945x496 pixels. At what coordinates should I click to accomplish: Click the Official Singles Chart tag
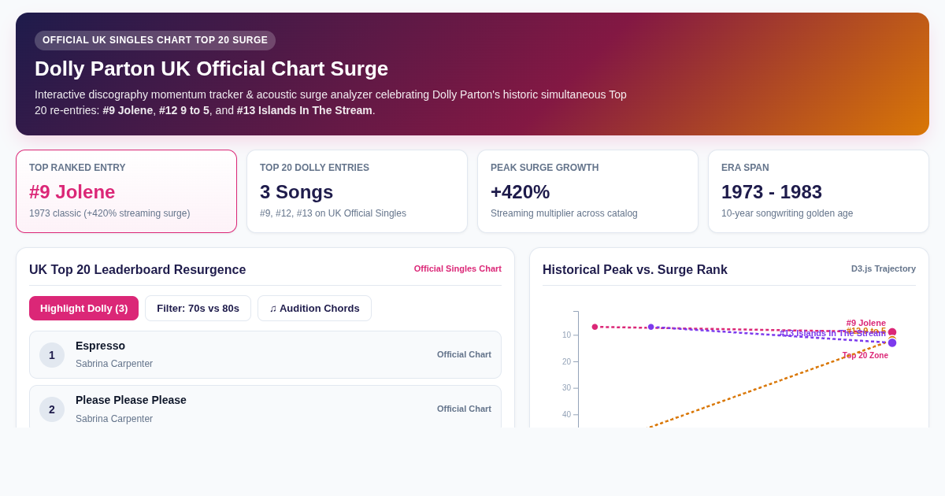(458, 268)
